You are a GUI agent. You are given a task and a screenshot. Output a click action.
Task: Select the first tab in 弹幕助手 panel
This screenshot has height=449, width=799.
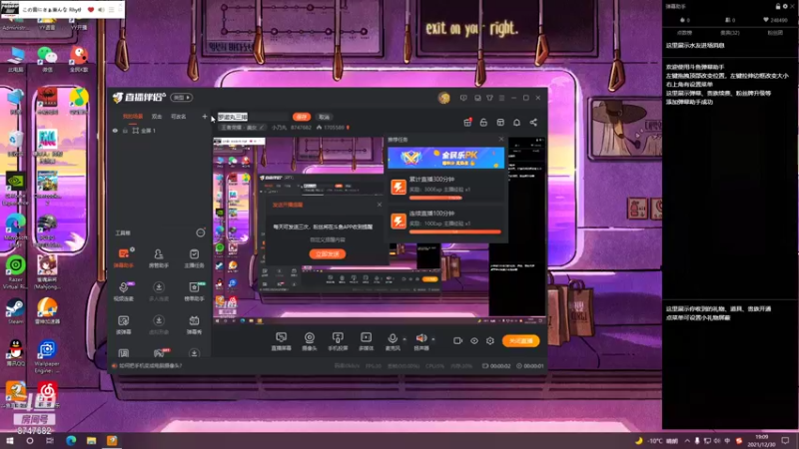tap(684, 33)
